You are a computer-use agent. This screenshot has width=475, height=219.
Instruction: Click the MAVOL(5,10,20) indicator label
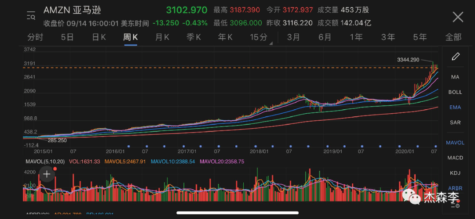[45, 162]
